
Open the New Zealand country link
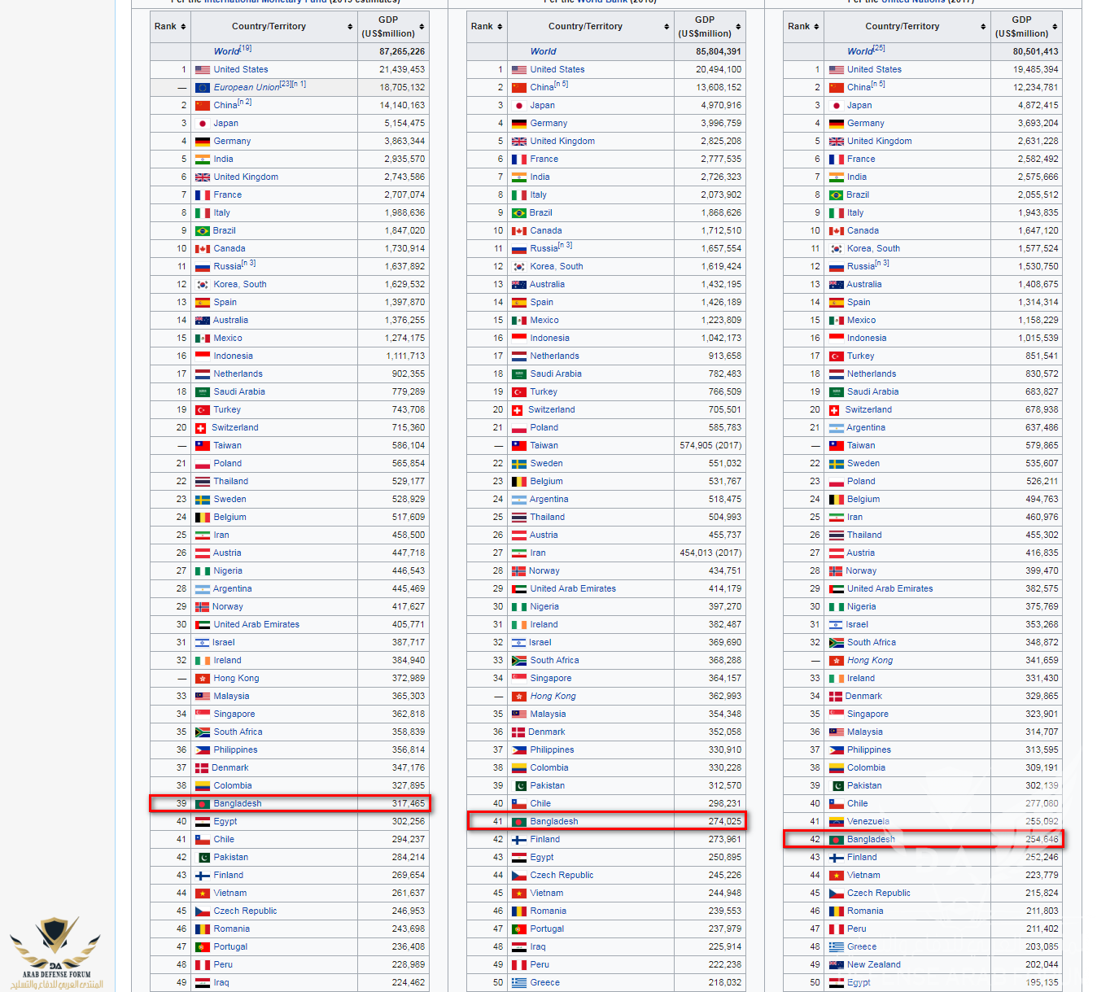[x=873, y=965]
